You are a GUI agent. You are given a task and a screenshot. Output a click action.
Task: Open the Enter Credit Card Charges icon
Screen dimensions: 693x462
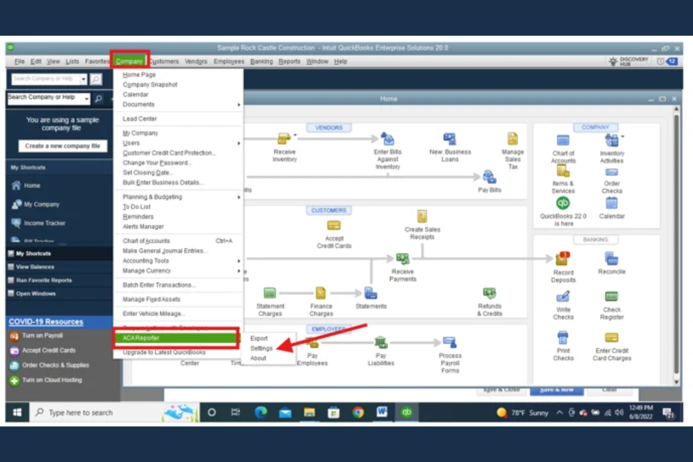[x=612, y=338]
